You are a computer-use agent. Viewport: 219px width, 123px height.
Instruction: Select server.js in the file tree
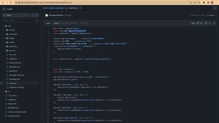(x=13, y=83)
